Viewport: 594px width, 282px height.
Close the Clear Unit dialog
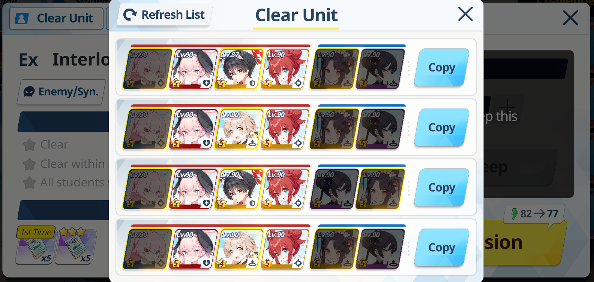(465, 14)
